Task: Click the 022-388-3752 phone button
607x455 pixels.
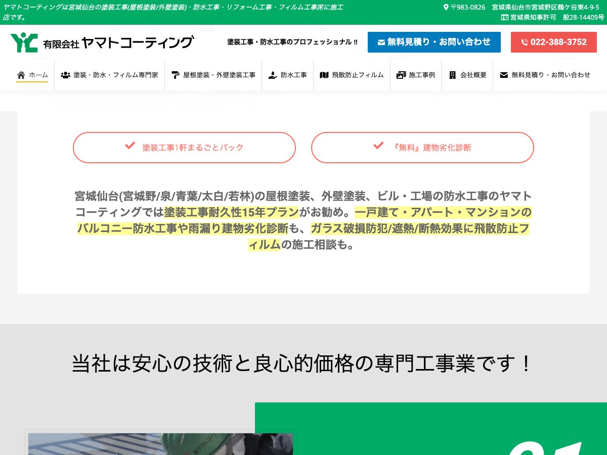Action: [x=554, y=42]
